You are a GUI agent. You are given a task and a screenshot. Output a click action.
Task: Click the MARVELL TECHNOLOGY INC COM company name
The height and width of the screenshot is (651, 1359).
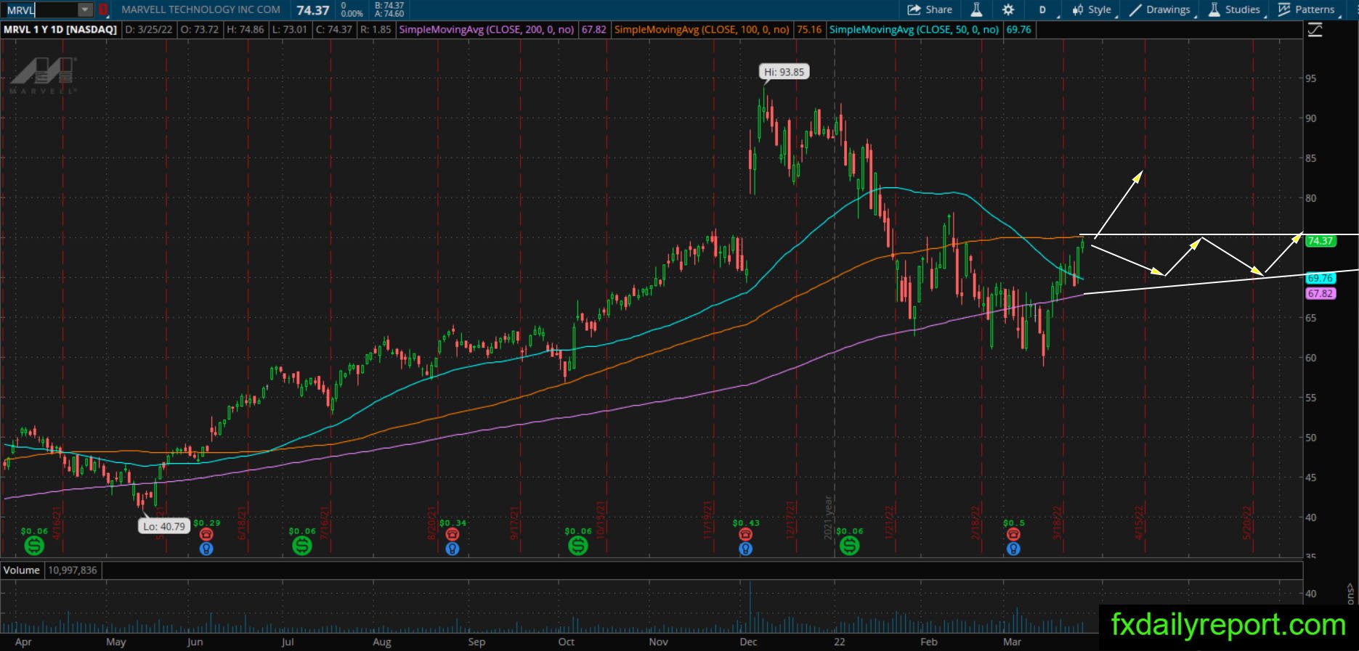[200, 9]
